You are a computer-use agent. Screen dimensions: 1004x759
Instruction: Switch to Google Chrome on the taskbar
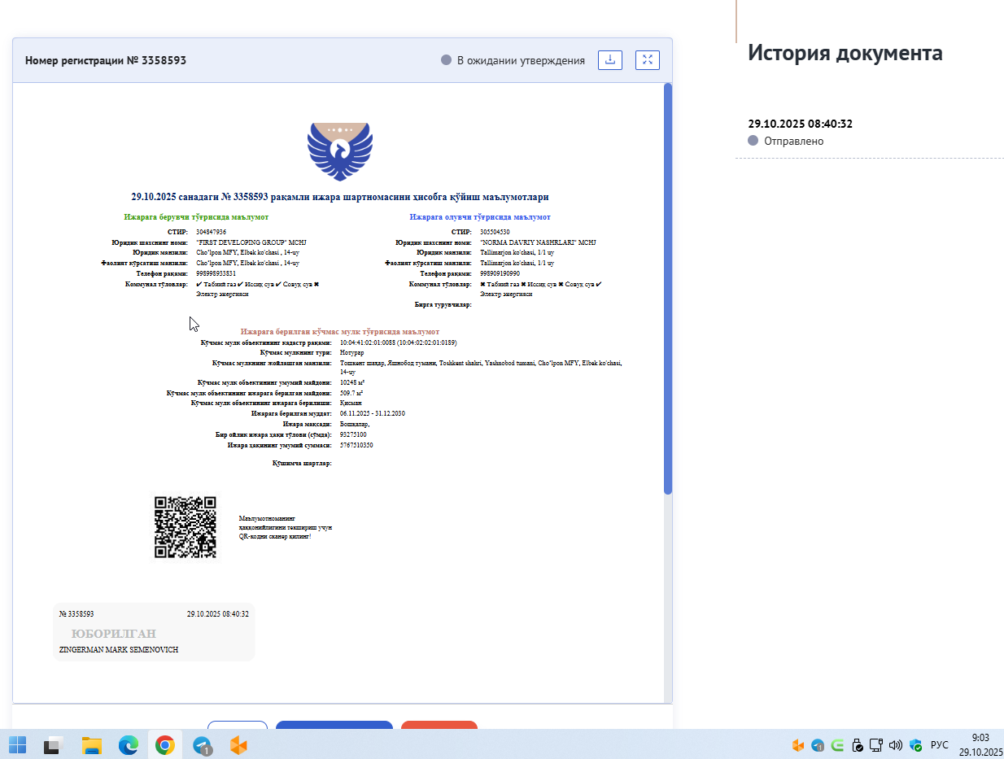[x=165, y=744]
